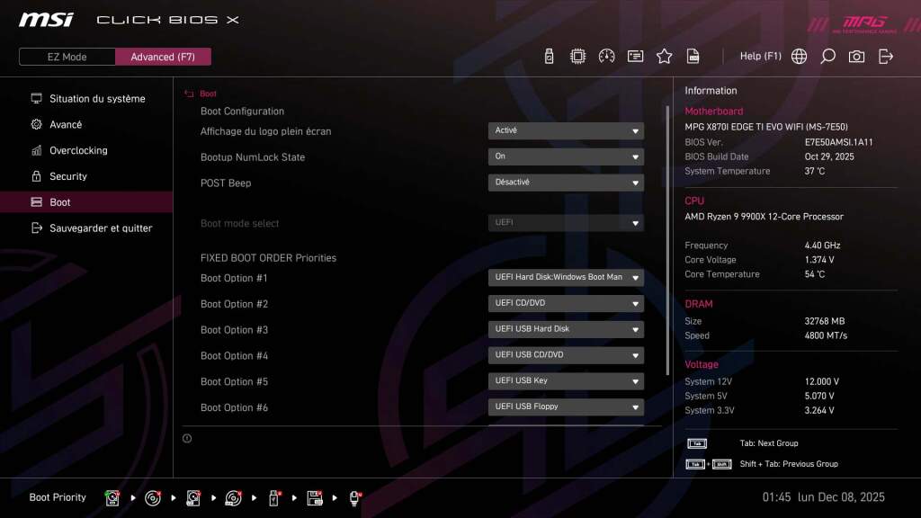
Task: Open the POST Beep dropdown
Action: click(566, 183)
